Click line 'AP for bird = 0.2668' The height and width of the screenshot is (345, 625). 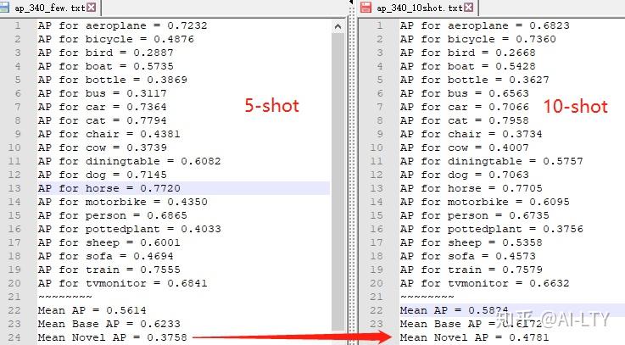click(x=468, y=53)
